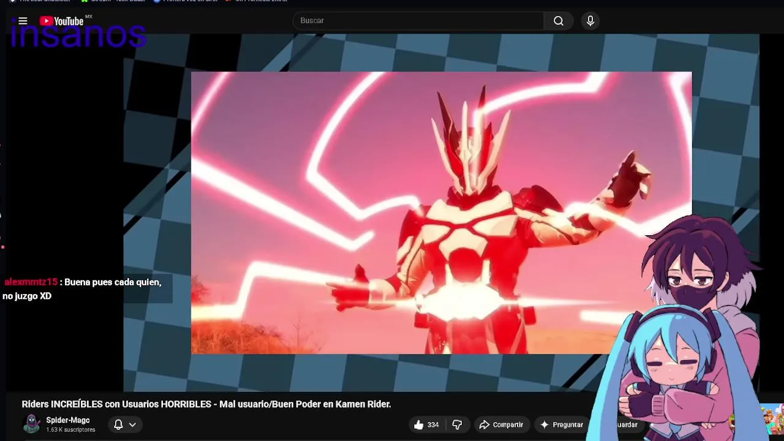The image size is (784, 441).
Task: Click the 334 like count
Action: point(433,424)
